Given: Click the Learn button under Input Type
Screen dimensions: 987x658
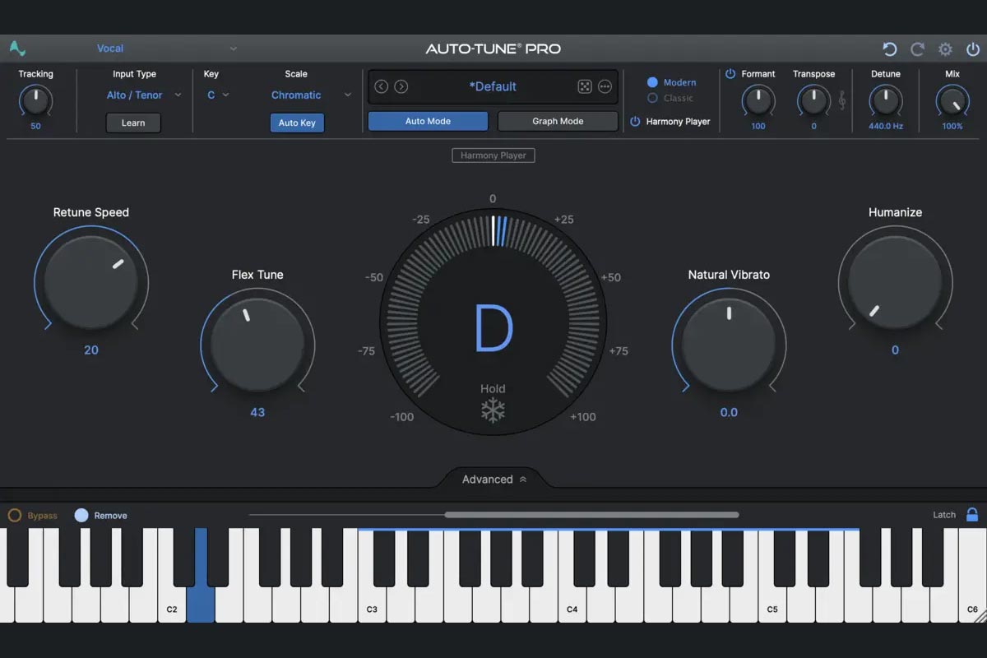Looking at the screenshot, I should tap(132, 123).
